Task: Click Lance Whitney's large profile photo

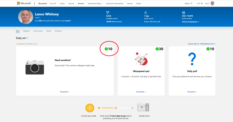Action: point(25,17)
